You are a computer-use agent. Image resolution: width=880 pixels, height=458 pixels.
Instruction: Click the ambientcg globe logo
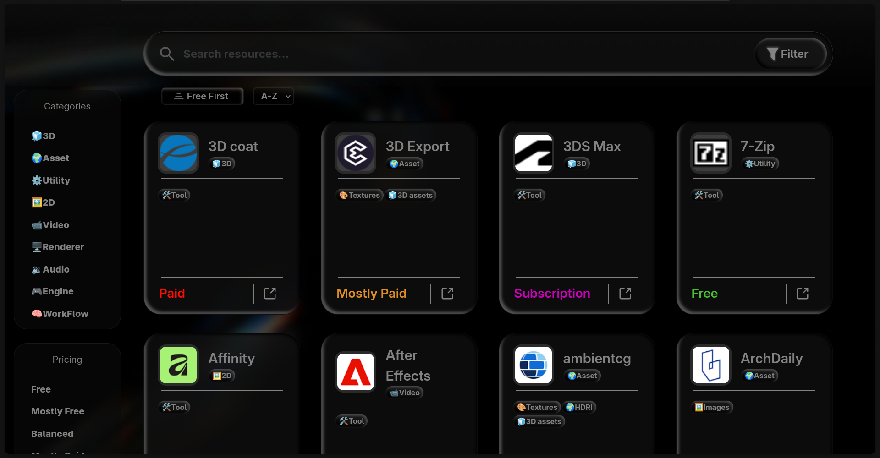coord(533,365)
